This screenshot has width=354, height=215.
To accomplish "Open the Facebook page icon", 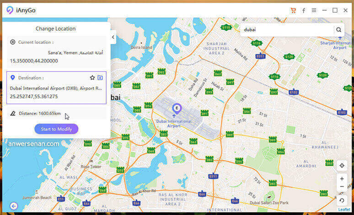I will [x=304, y=10].
